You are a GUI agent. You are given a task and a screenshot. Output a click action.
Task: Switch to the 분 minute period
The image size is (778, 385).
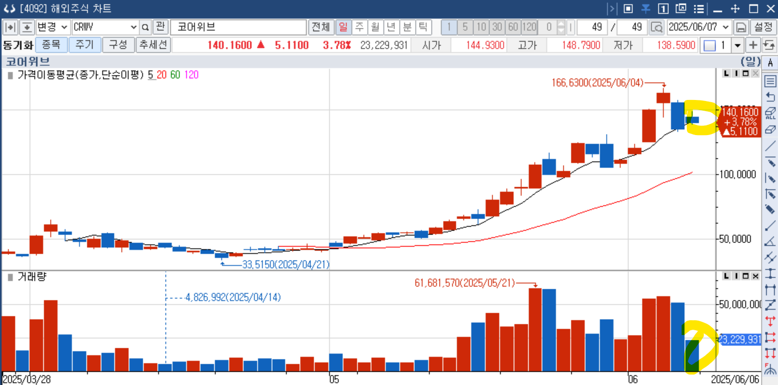pos(407,27)
